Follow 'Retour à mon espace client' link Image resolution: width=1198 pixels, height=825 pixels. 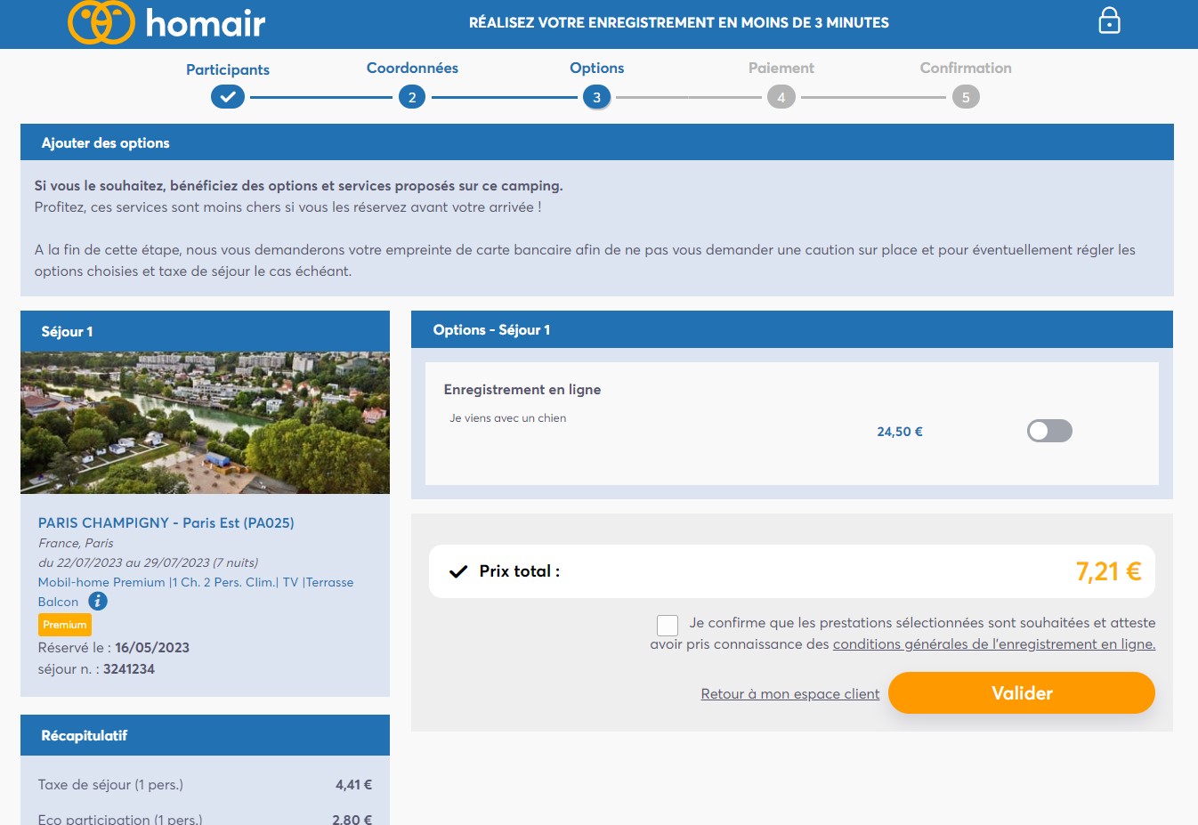pyautogui.click(x=790, y=694)
